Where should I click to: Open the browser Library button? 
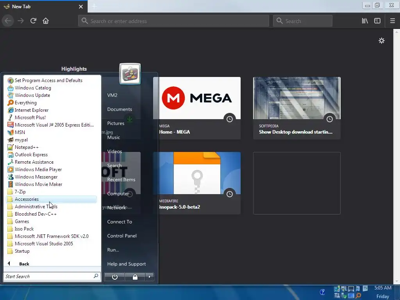(365, 21)
